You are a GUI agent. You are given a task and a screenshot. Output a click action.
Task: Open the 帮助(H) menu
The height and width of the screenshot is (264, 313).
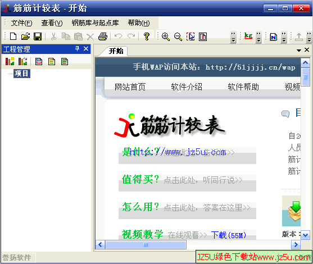coord(139,23)
